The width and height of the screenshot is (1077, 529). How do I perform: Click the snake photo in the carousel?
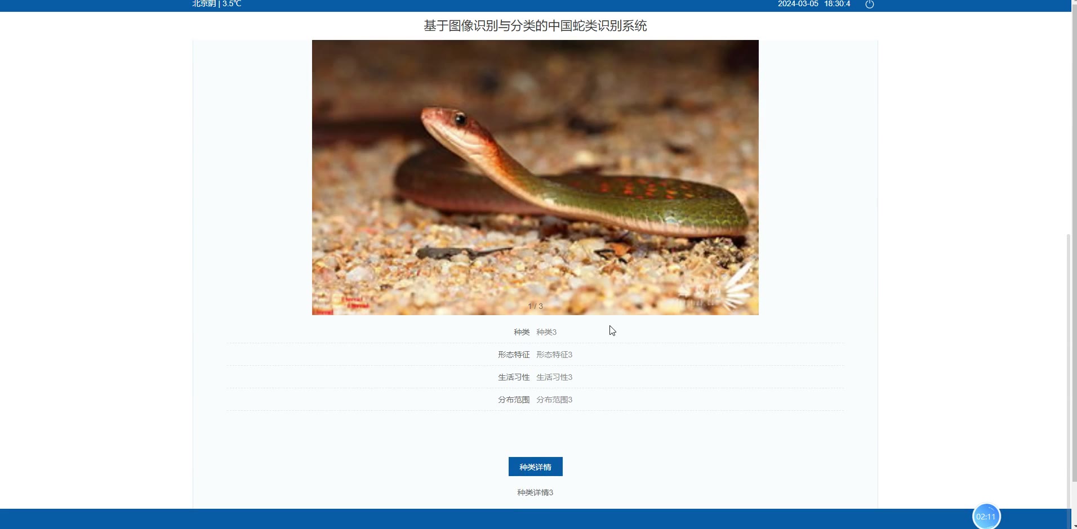point(535,177)
